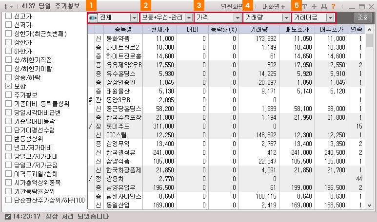Enable the 이격도과열/침체 checkbox
Image resolution: width=377 pixels, height=222 pixels.
(8, 173)
